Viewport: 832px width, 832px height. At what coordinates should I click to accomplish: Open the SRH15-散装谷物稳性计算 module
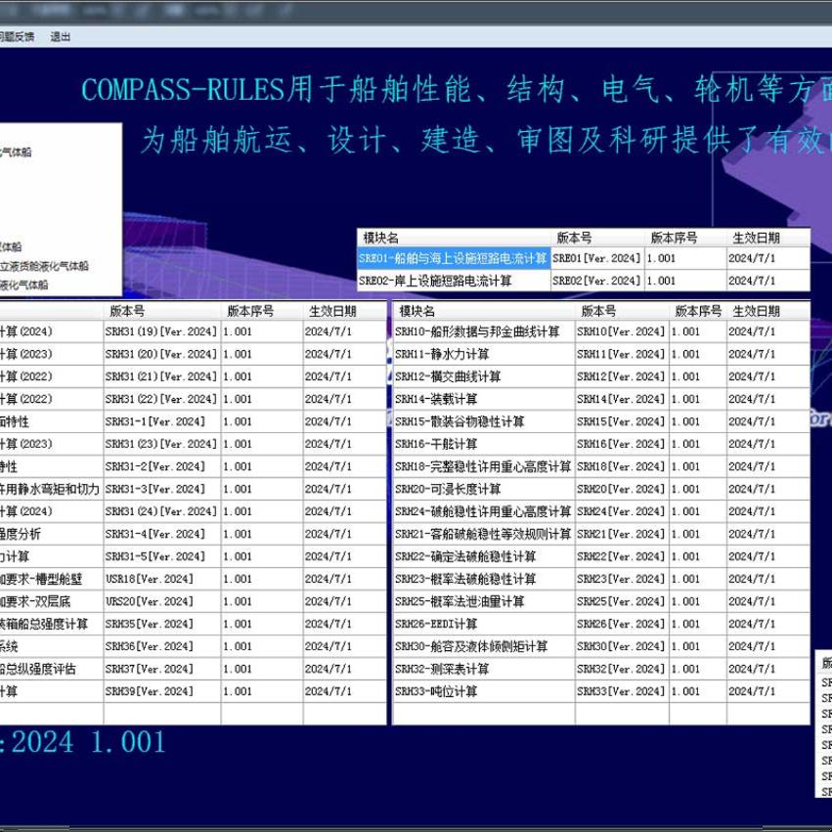pyautogui.click(x=460, y=421)
